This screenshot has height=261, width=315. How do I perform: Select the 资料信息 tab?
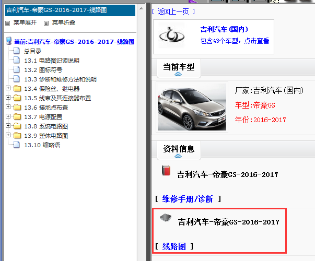(x=179, y=150)
